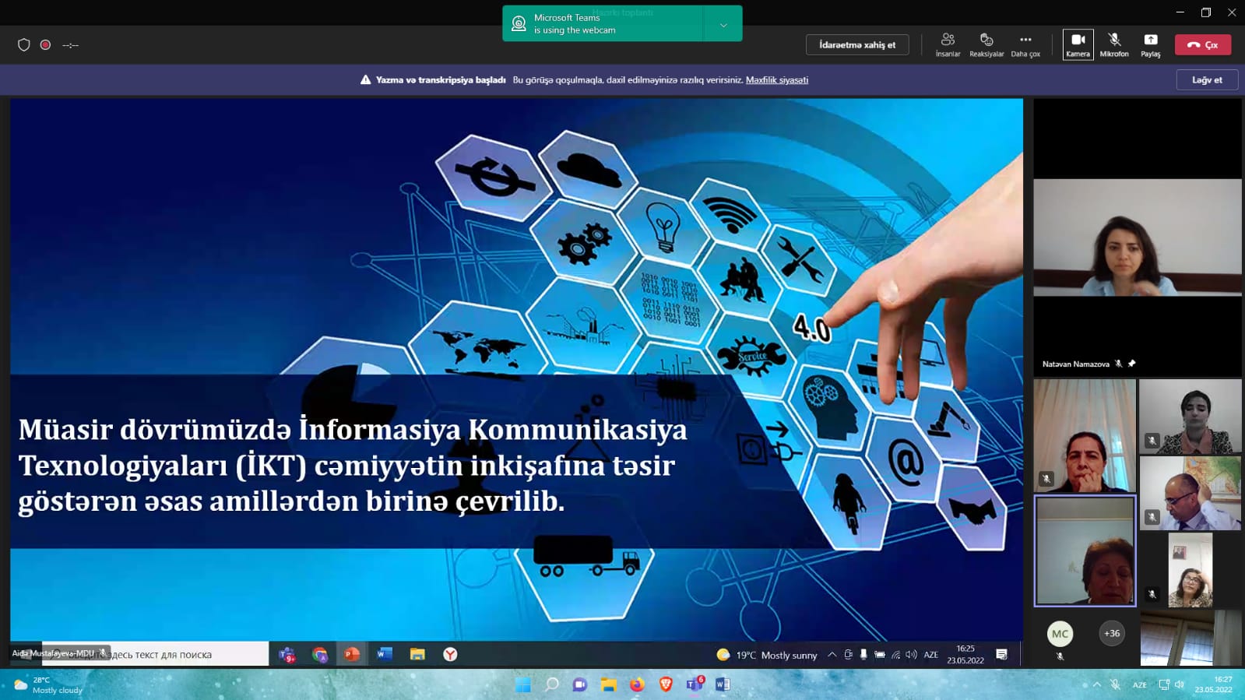Open the İnsanlar participants panel
Viewport: 1245px width, 700px height.
tap(948, 45)
